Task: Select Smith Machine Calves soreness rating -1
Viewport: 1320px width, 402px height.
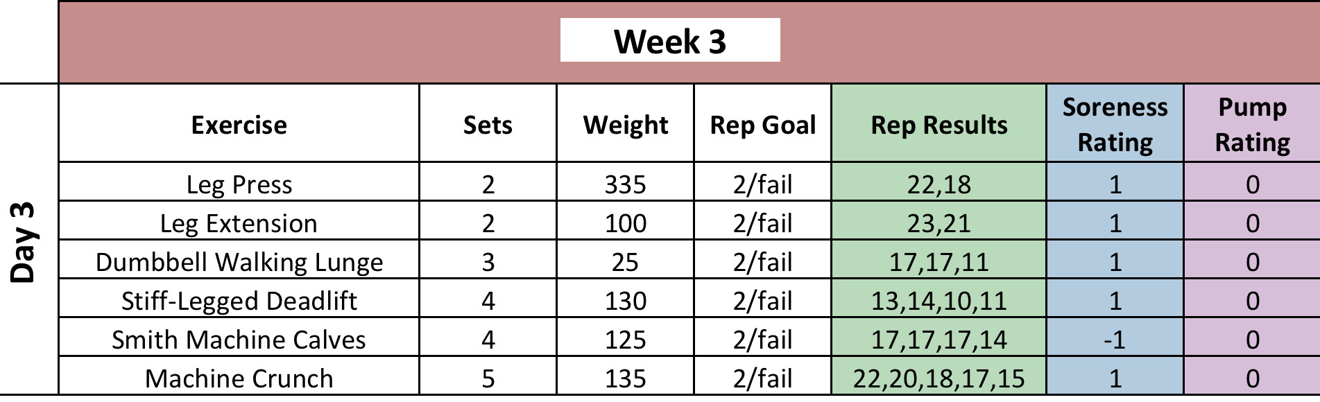Action: click(x=1115, y=340)
